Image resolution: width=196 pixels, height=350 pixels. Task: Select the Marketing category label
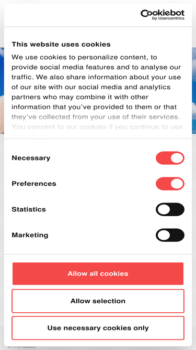coord(30,235)
